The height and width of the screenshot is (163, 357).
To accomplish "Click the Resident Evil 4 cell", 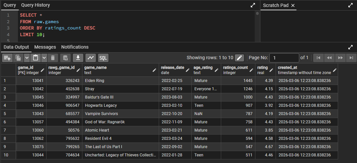I will pyautogui.click(x=121, y=139).
